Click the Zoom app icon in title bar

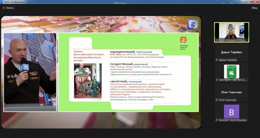[2, 2]
